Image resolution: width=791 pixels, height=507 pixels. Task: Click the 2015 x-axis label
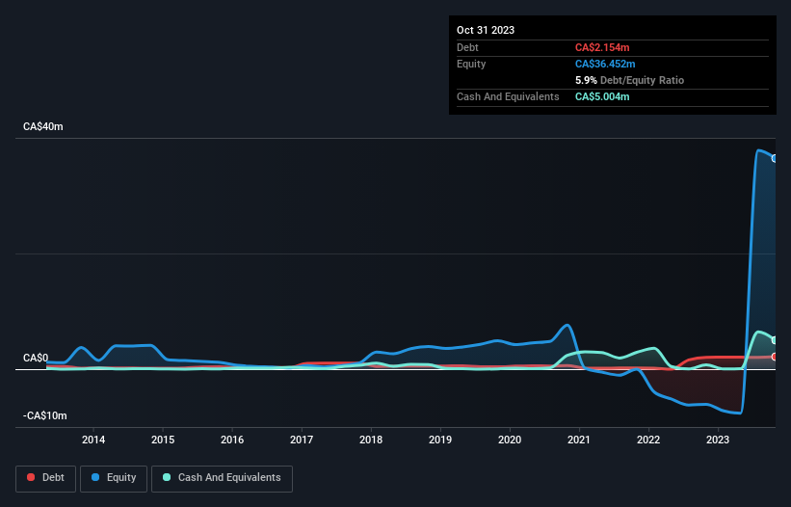pyautogui.click(x=163, y=440)
